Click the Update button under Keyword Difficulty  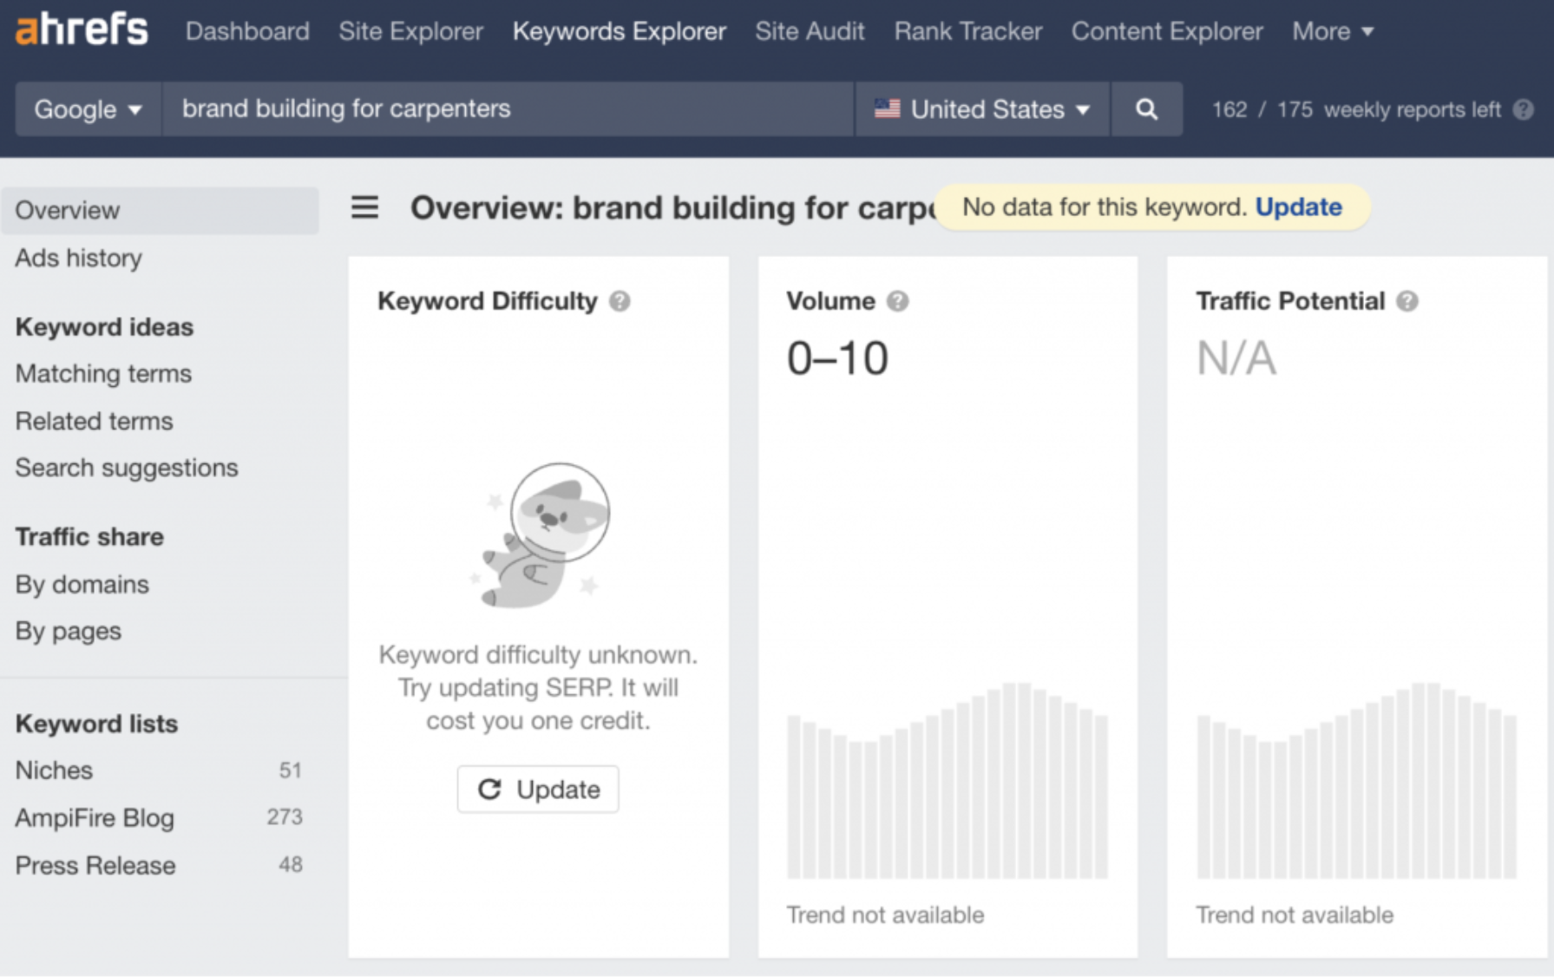tap(538, 789)
